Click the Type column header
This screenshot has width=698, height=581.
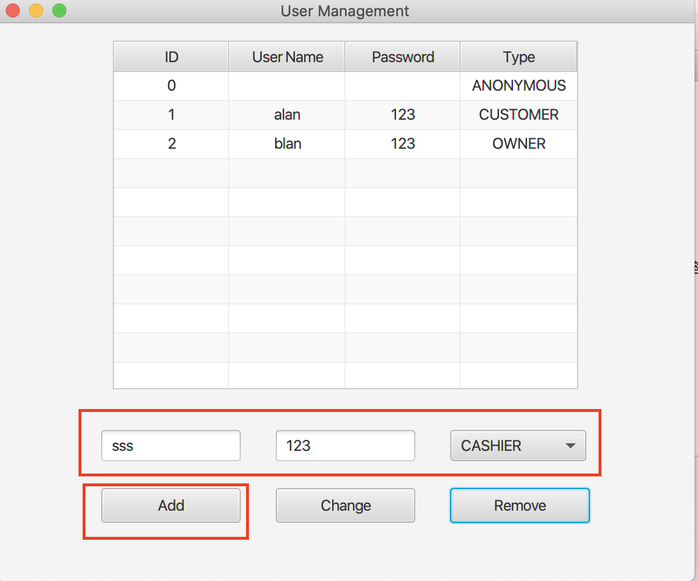518,57
